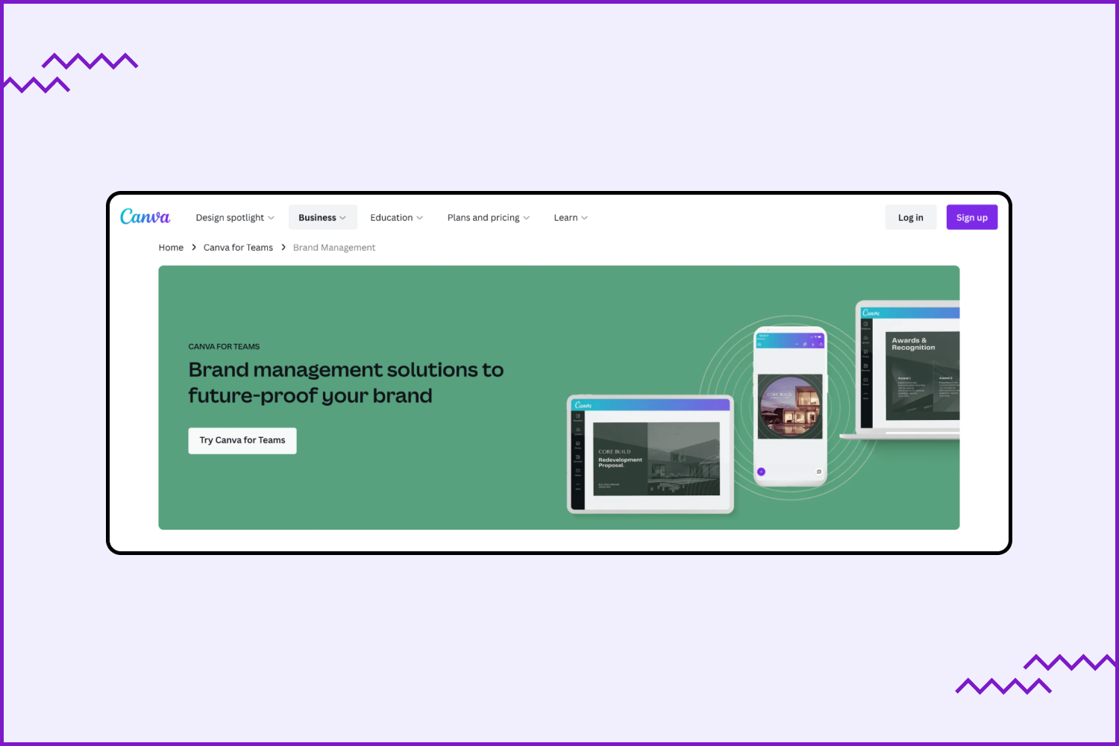Click the Canva logo
Image resolution: width=1119 pixels, height=746 pixels.
click(x=145, y=216)
